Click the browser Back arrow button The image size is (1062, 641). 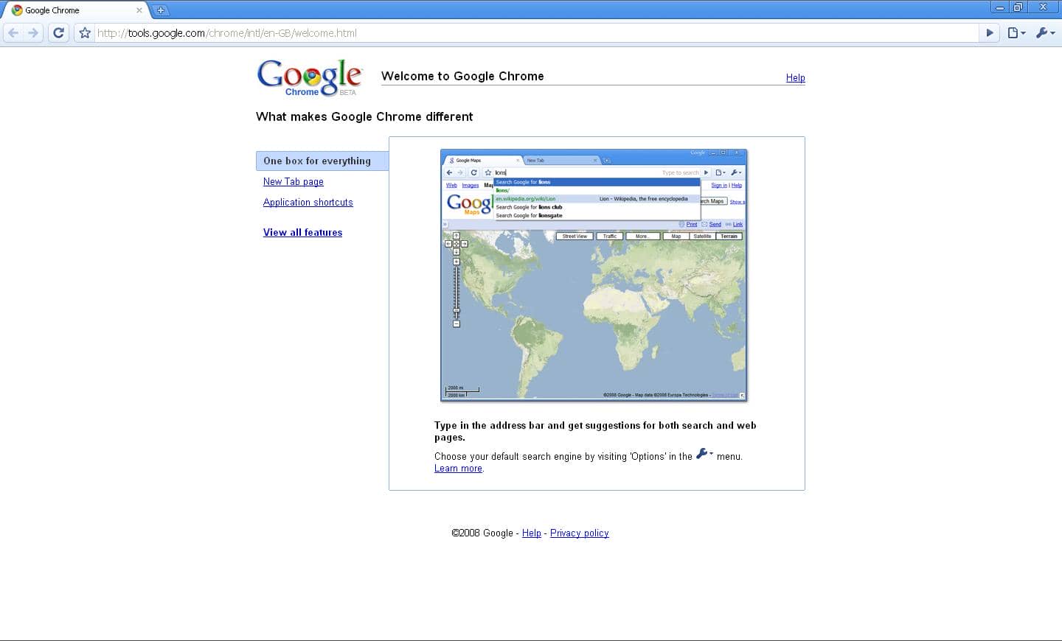13,32
